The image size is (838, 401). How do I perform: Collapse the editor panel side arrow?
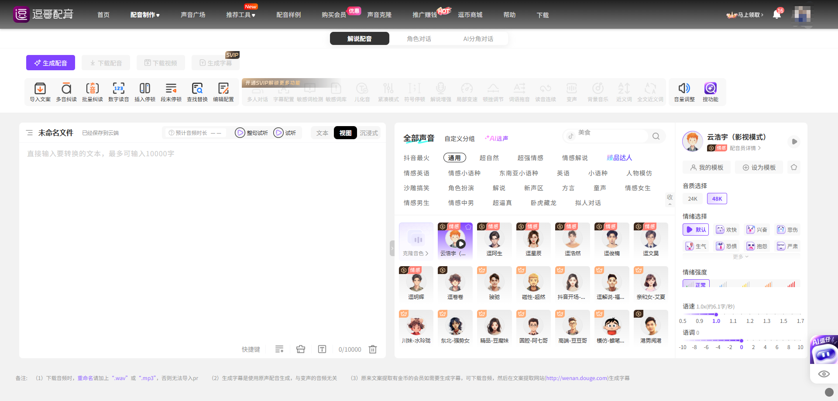(x=392, y=248)
